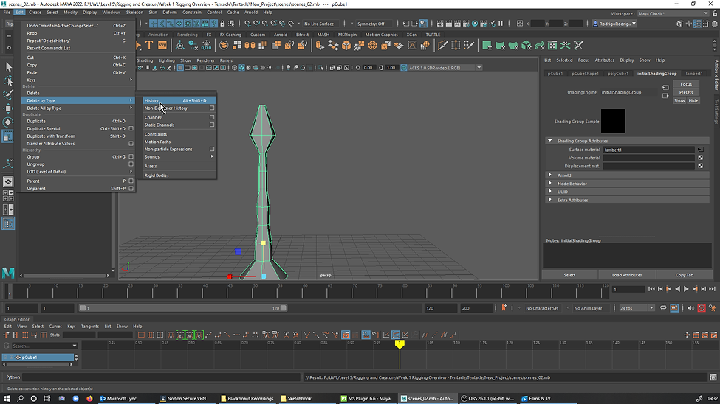Screen dimensions: 720x404
Task: Expand the UUID section
Action: pyautogui.click(x=549, y=192)
